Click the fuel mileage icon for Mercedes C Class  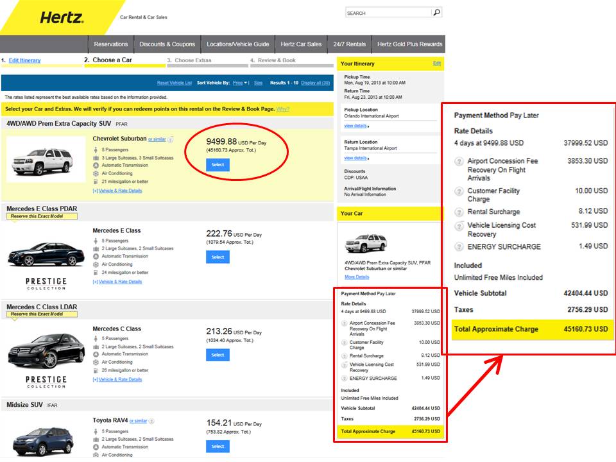(96, 370)
